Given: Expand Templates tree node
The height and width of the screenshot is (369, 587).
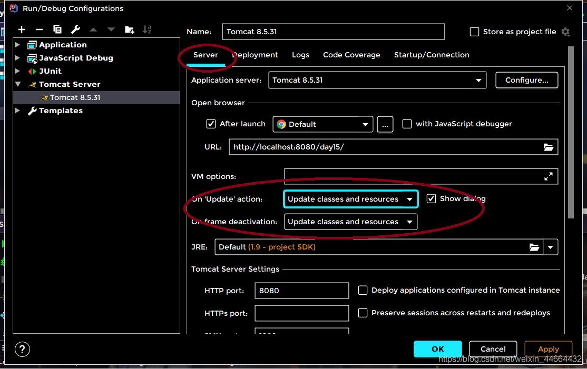Looking at the screenshot, I should (17, 111).
